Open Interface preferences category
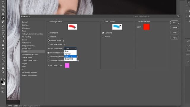This screenshot has height=107, width=190. 25,25
